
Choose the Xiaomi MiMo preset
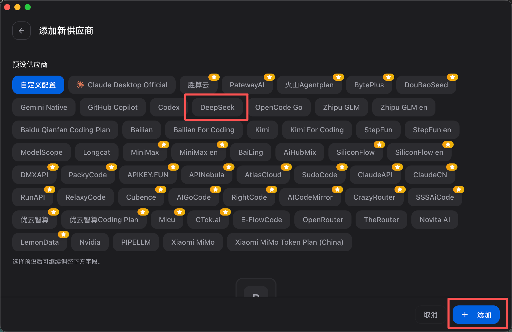(193, 242)
